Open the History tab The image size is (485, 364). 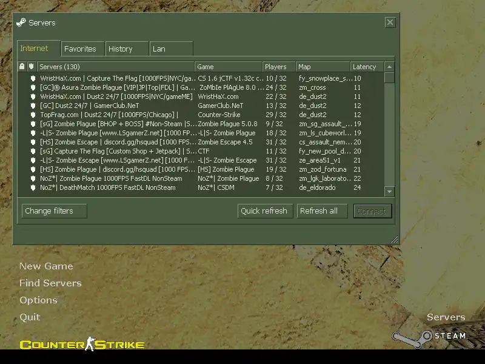pyautogui.click(x=127, y=49)
